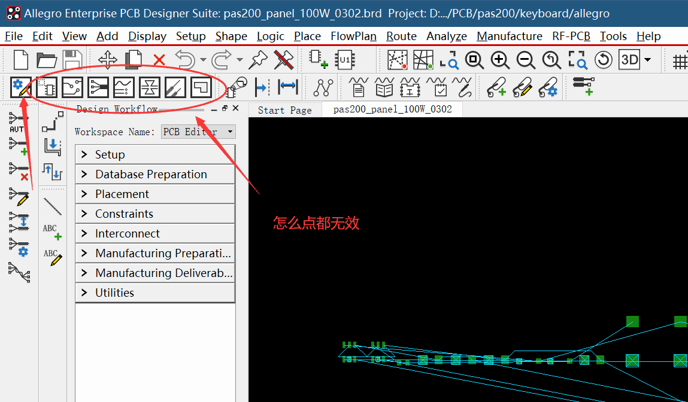Switch to Placement Edit mode icon

[x=46, y=88]
